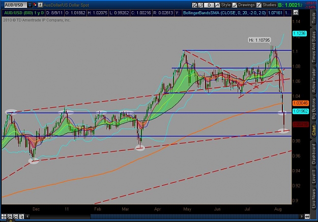The image size is (318, 222).
Task: Click the scroll right arrow on time scrollbar
Action: click(302, 216)
